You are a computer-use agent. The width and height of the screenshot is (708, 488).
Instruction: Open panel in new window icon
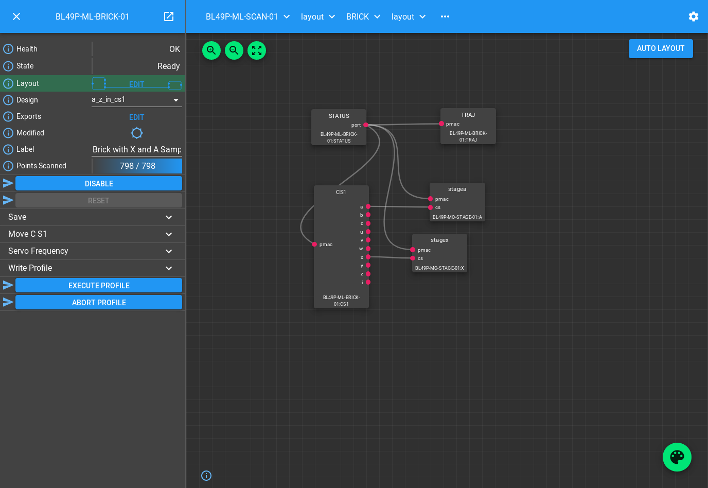169,16
